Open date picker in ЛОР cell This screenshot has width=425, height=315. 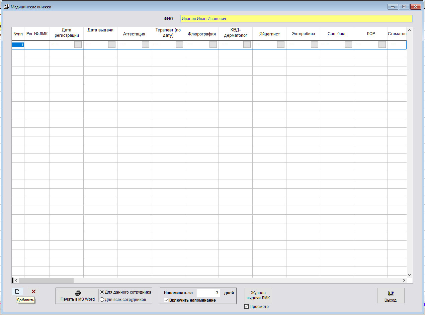(x=382, y=45)
